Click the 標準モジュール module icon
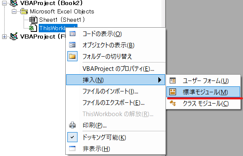Viewport: 243px width, 156px height. coord(173,92)
